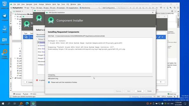The width and height of the screenshot is (189, 106).
Task: Open the Code menu
Action: coord(35,4)
